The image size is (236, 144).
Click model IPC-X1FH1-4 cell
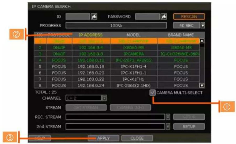[x=134, y=66]
